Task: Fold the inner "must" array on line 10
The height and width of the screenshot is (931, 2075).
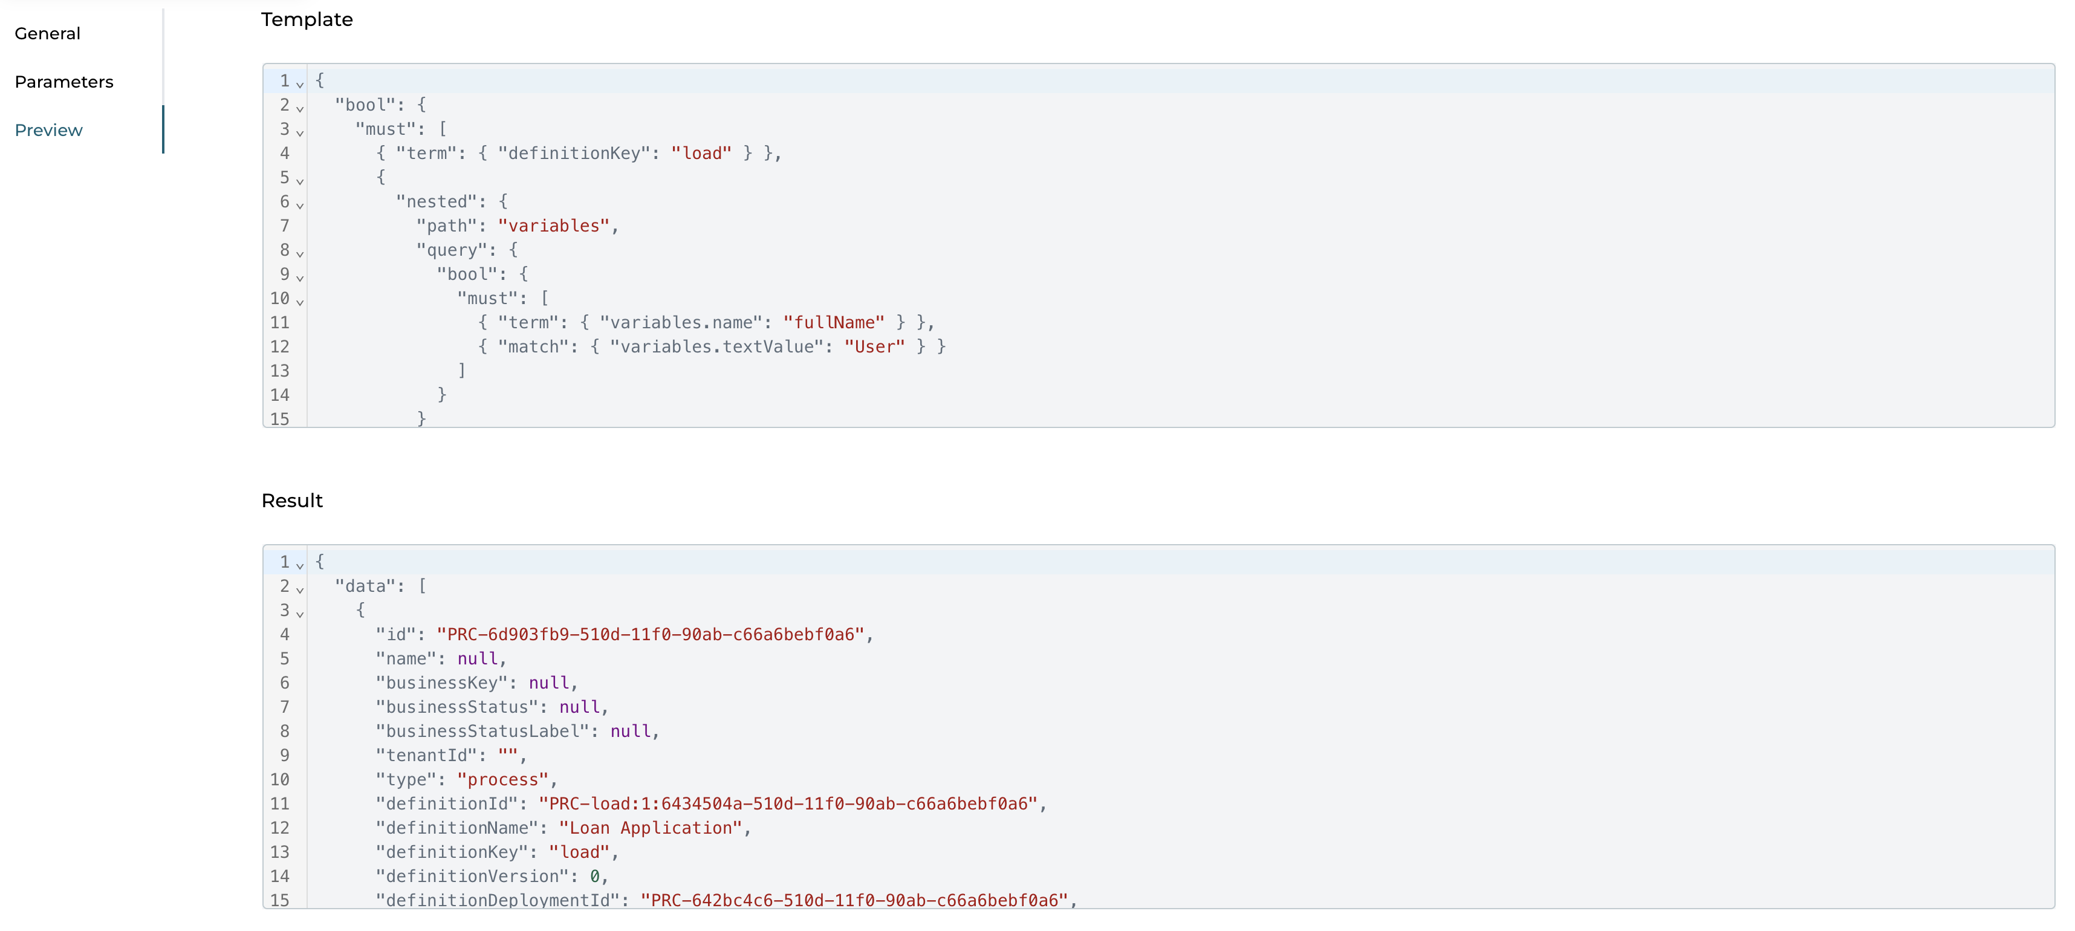Action: point(299,301)
